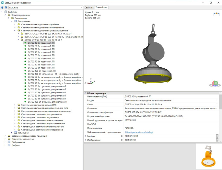Select ДСП02 50 Вт, подвесной, ТП item
This screenshot has height=170, width=222.
pyautogui.click(x=41, y=55)
